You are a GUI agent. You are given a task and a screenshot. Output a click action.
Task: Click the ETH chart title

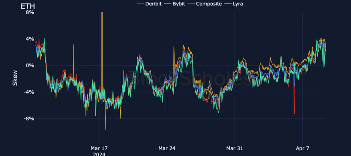pos(28,6)
